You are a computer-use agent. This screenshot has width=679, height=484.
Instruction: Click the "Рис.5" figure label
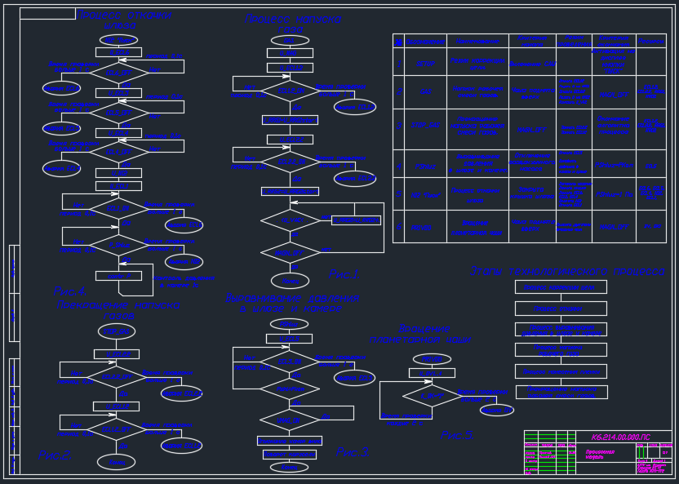(456, 436)
